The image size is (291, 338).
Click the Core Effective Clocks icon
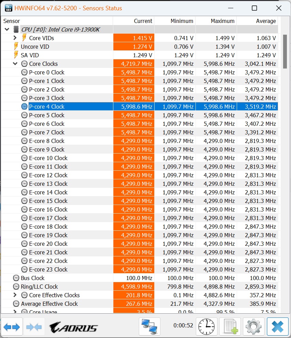pyautogui.click(x=24, y=295)
